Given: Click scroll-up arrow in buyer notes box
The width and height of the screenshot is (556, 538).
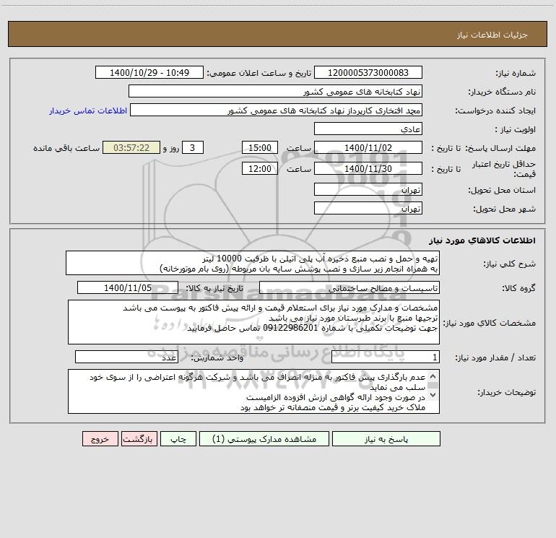Looking at the screenshot, I should (x=433, y=376).
